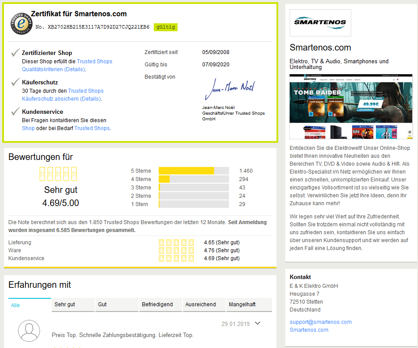Image resolution: width=418 pixels, height=348 pixels.
Task: Click the star rating in the Ware row
Action: click(176, 250)
